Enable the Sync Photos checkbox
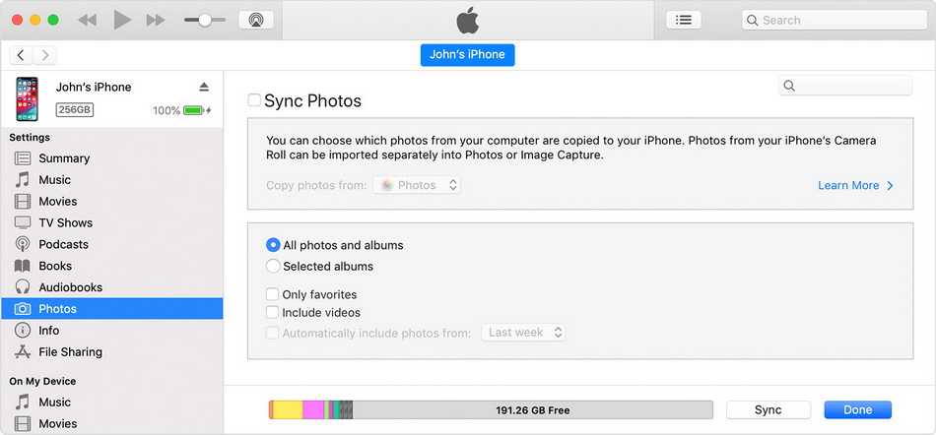Screen dimensions: 936x435 (x=254, y=100)
